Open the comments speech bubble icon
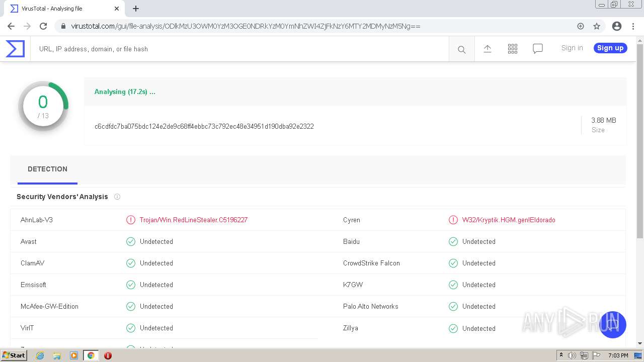This screenshot has width=644, height=362. tap(538, 49)
